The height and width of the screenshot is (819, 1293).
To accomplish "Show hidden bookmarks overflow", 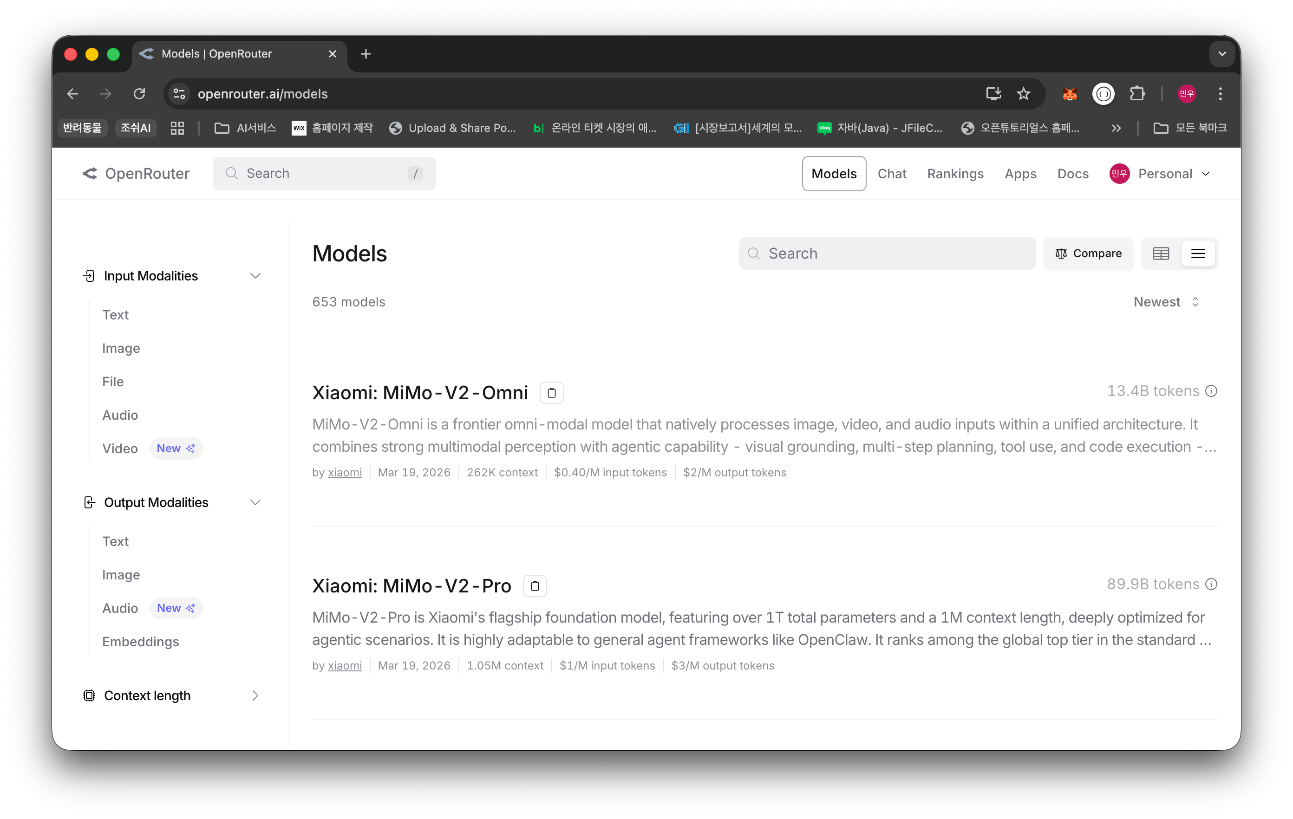I will pyautogui.click(x=1117, y=128).
